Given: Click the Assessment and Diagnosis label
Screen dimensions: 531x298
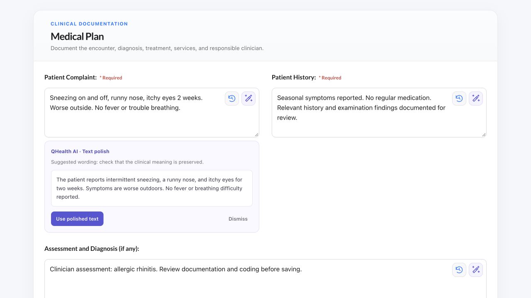Looking at the screenshot, I should 92,249.
